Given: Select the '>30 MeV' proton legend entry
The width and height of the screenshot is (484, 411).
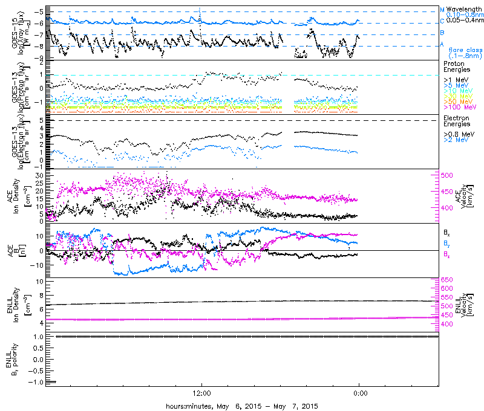Looking at the screenshot, I should 458,96.
